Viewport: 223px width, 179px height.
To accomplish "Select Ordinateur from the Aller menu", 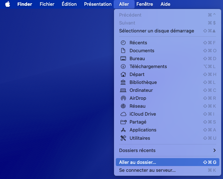I will 141,90.
